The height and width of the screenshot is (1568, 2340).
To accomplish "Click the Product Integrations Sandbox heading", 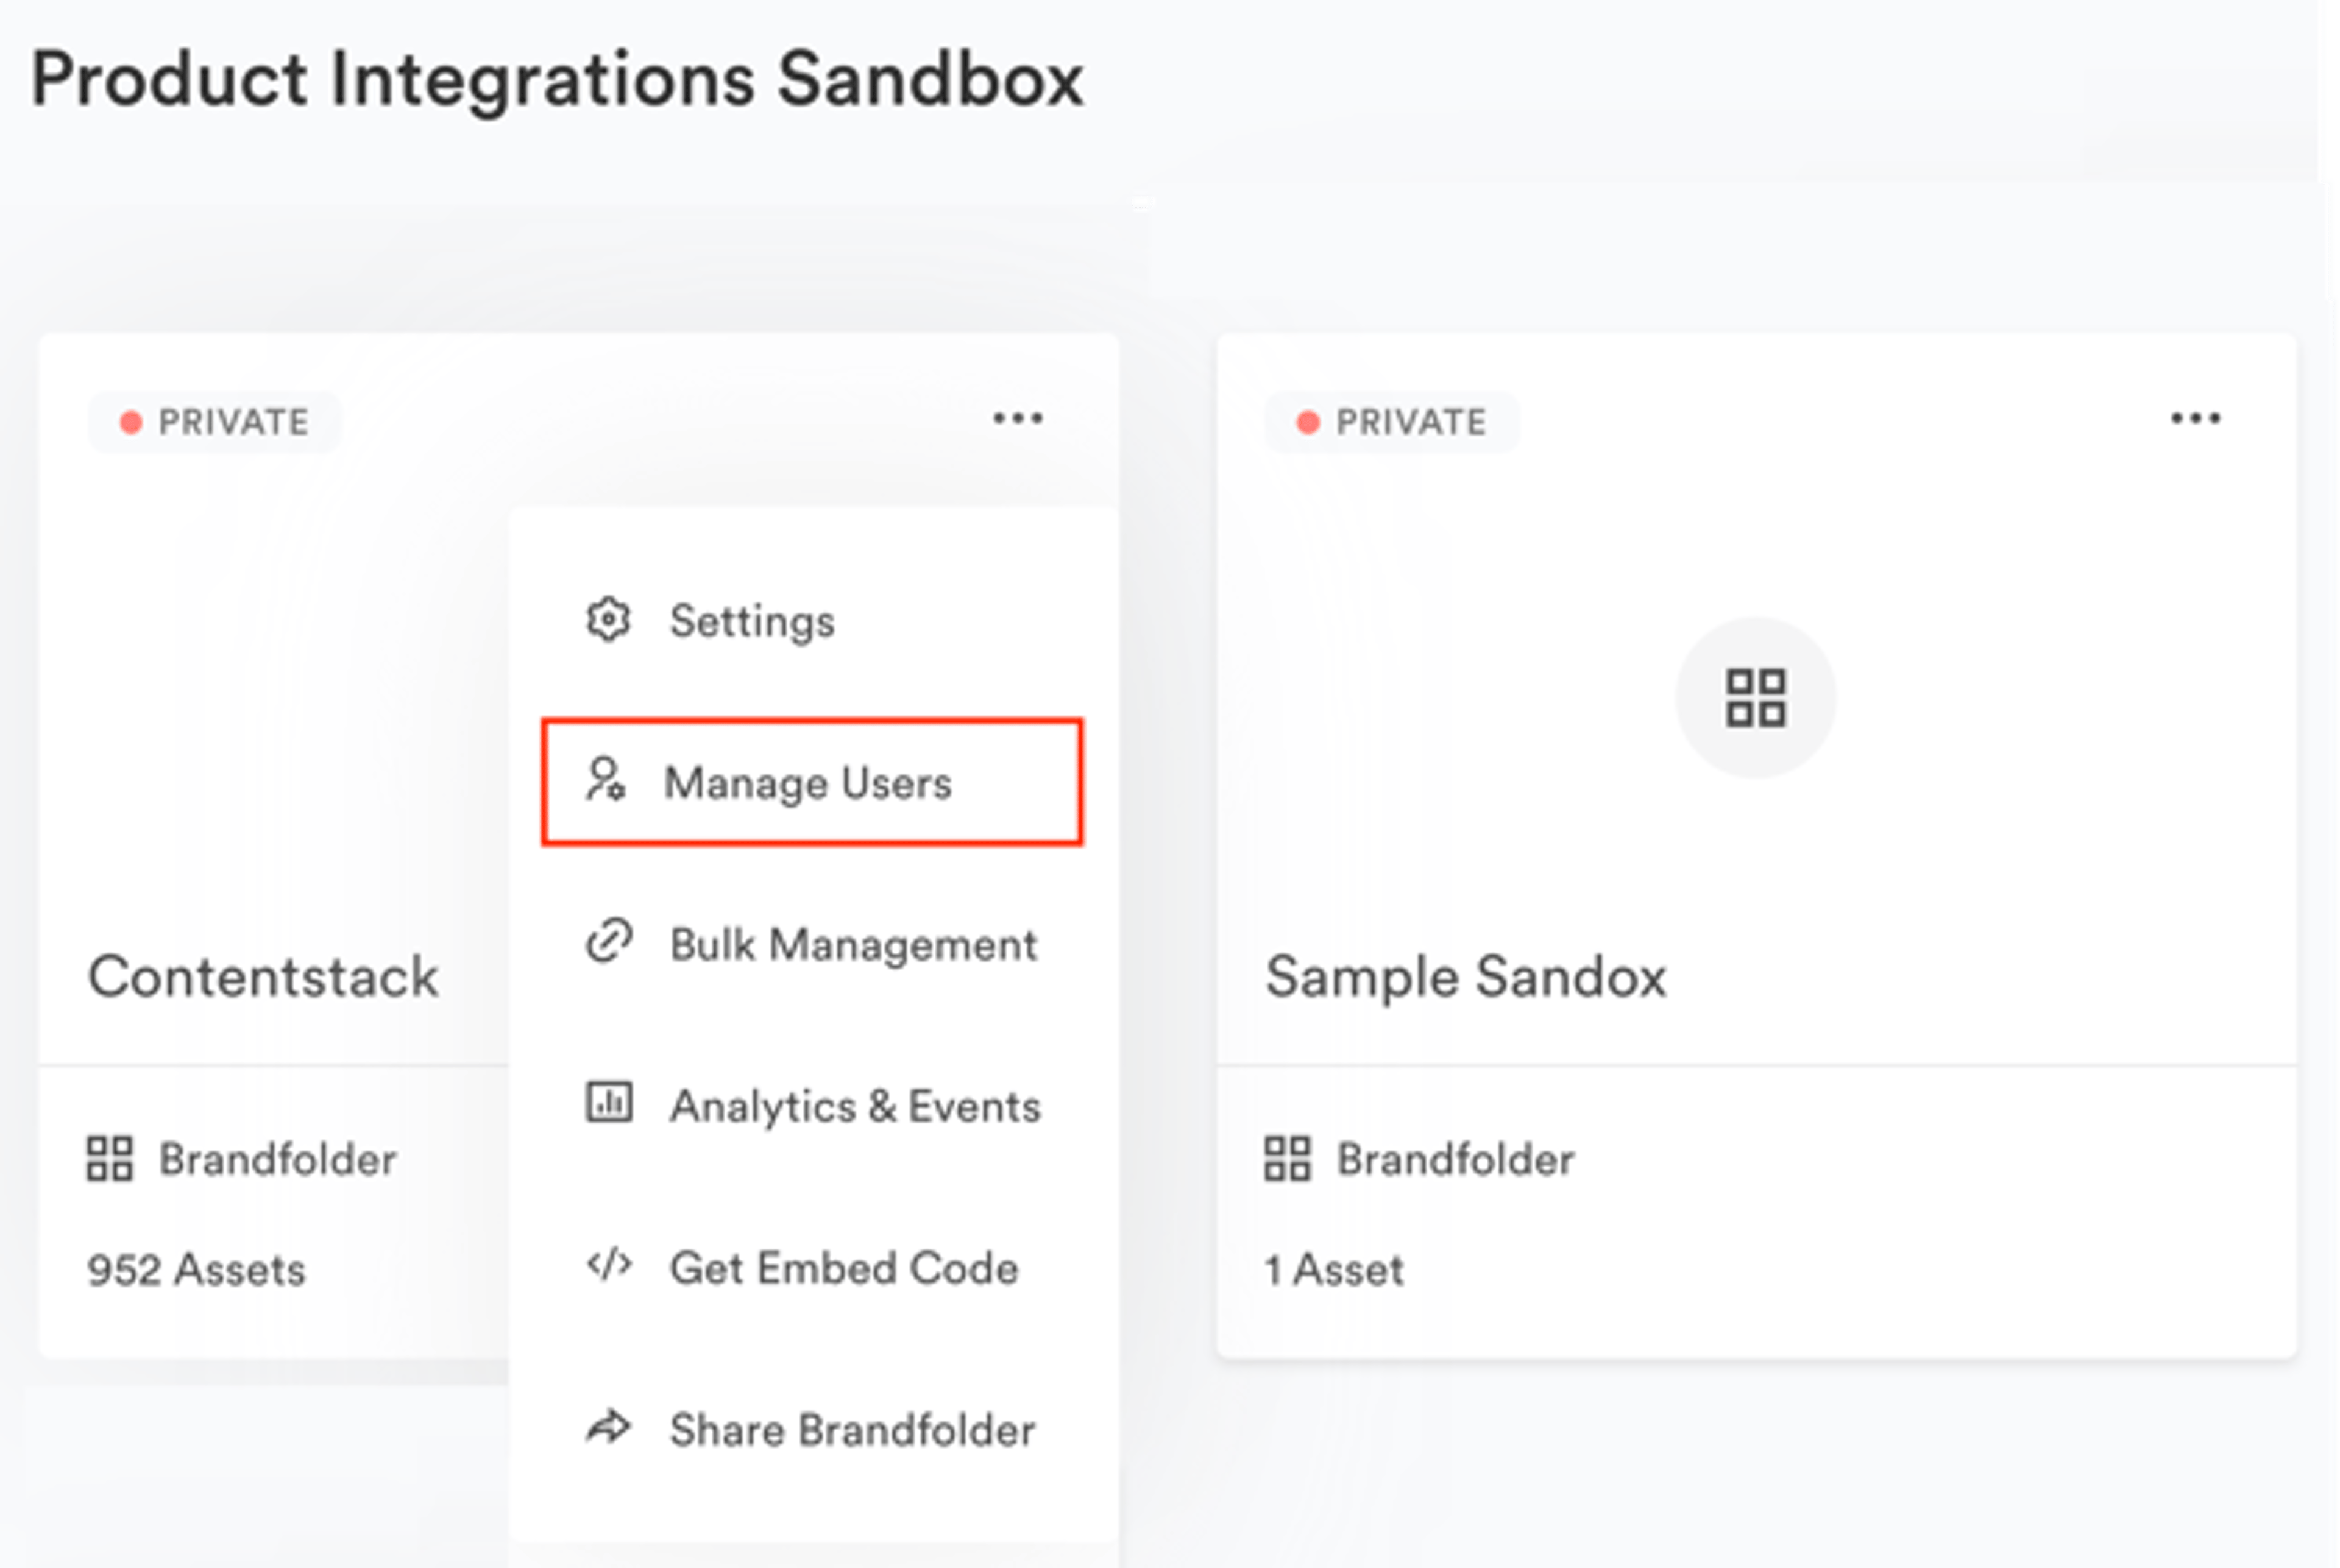I will tap(557, 80).
